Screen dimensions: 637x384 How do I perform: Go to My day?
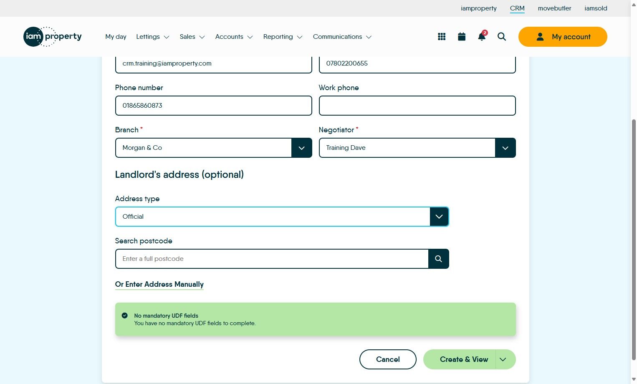coord(116,37)
